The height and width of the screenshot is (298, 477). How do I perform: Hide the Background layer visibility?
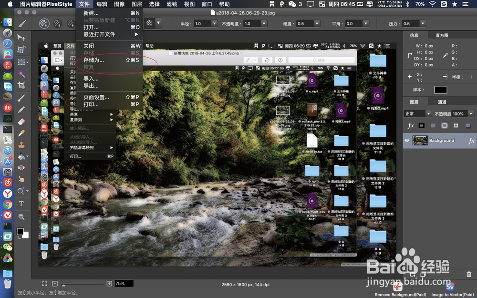click(x=406, y=140)
